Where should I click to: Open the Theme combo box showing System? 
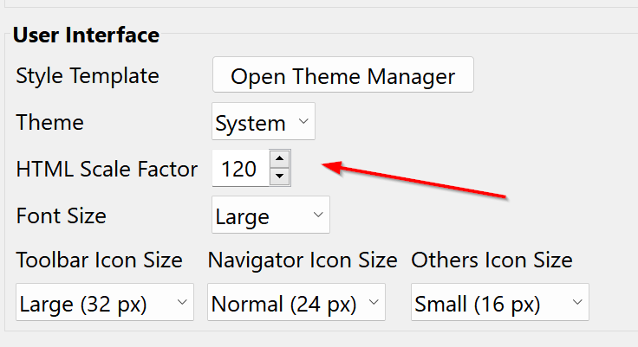264,121
